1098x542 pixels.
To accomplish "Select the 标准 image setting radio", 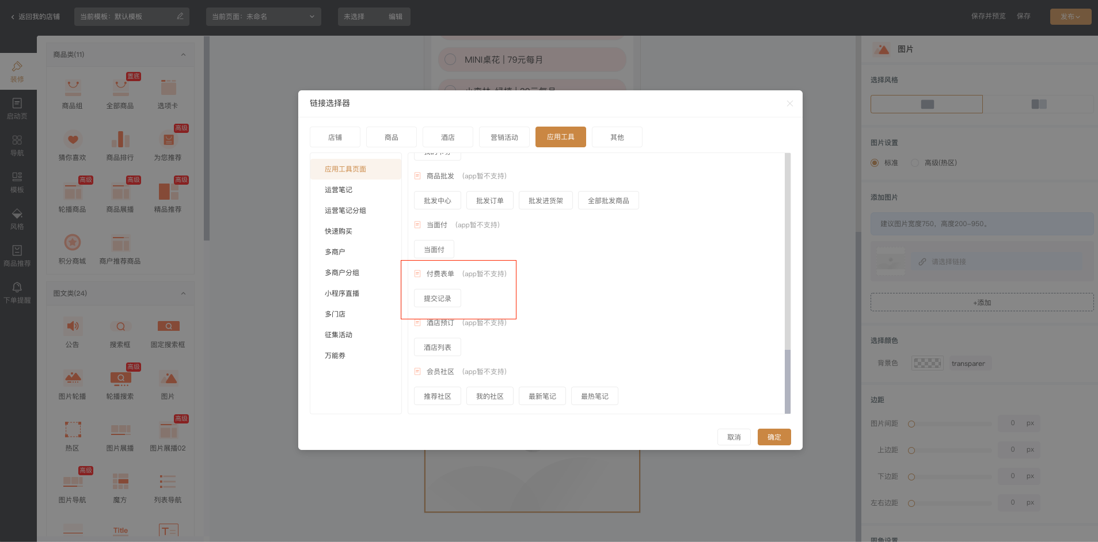I will click(875, 163).
